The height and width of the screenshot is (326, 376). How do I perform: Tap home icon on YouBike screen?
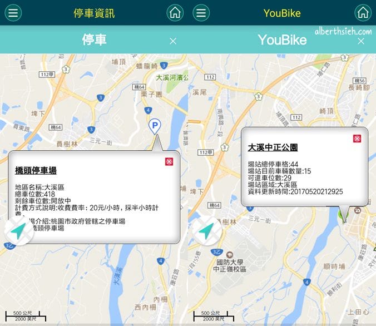click(363, 13)
